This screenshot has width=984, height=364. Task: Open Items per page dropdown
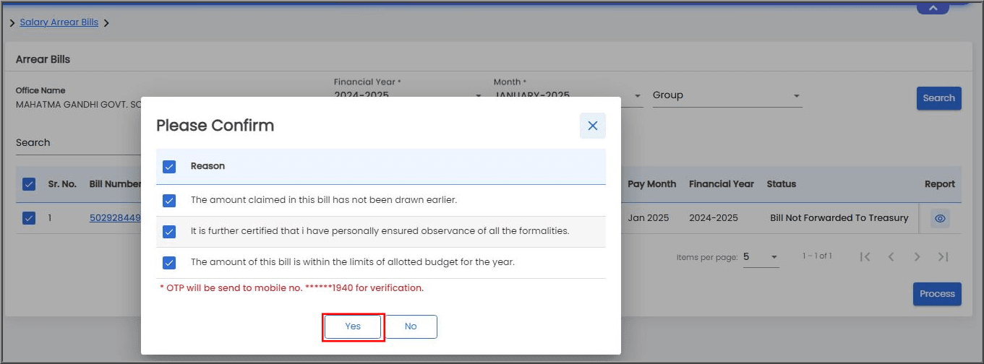pyautogui.click(x=761, y=257)
